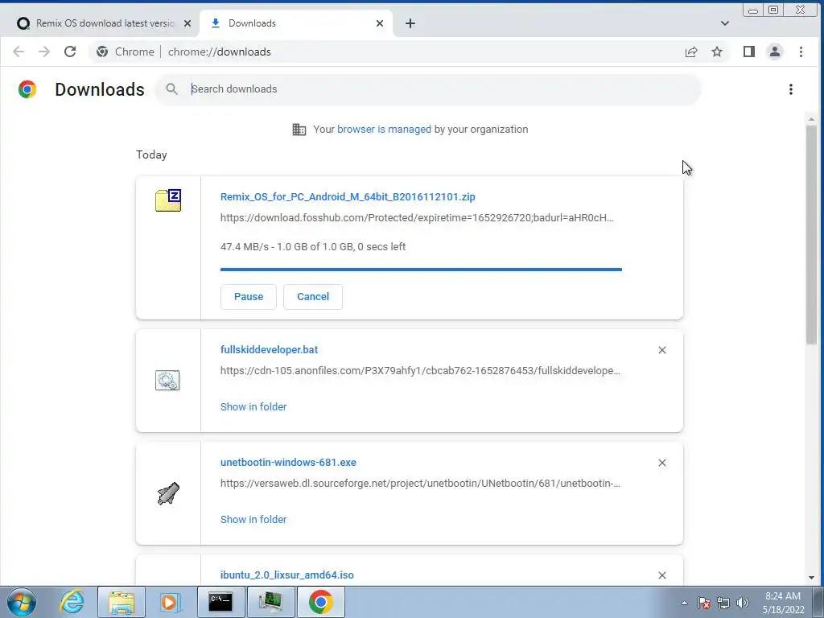Click the fullskiddeveloper.bat file icon

[167, 380]
